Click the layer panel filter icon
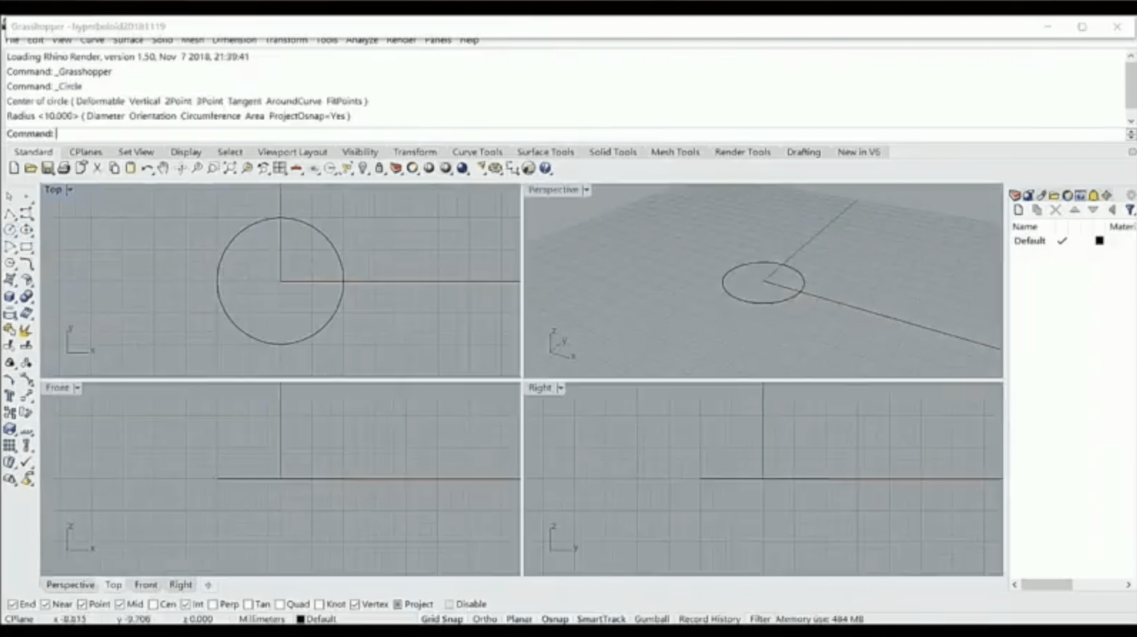This screenshot has width=1137, height=637. pos(1129,210)
